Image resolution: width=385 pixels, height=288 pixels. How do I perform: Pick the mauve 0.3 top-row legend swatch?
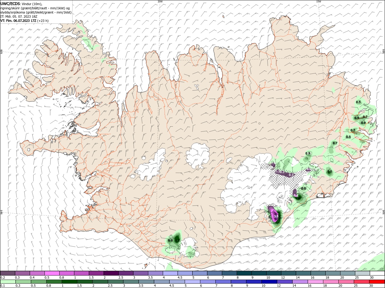click(23, 273)
